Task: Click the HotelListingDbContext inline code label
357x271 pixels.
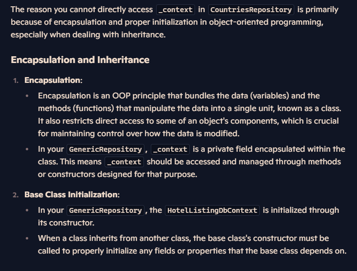Action: (x=212, y=210)
